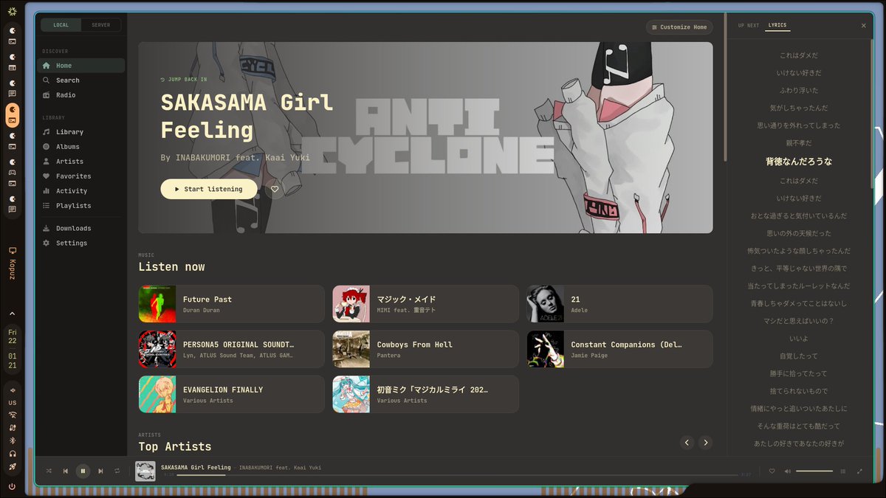Image resolution: width=886 pixels, height=498 pixels.
Task: Favorite SAKASAMA Girl Feeling in the banner
Action: coord(275,189)
